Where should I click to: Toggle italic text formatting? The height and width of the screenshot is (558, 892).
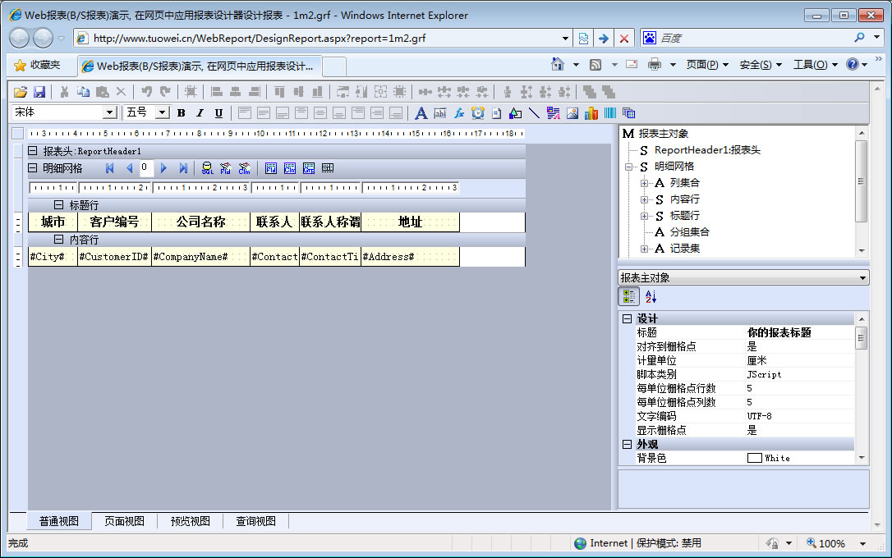pyautogui.click(x=200, y=112)
